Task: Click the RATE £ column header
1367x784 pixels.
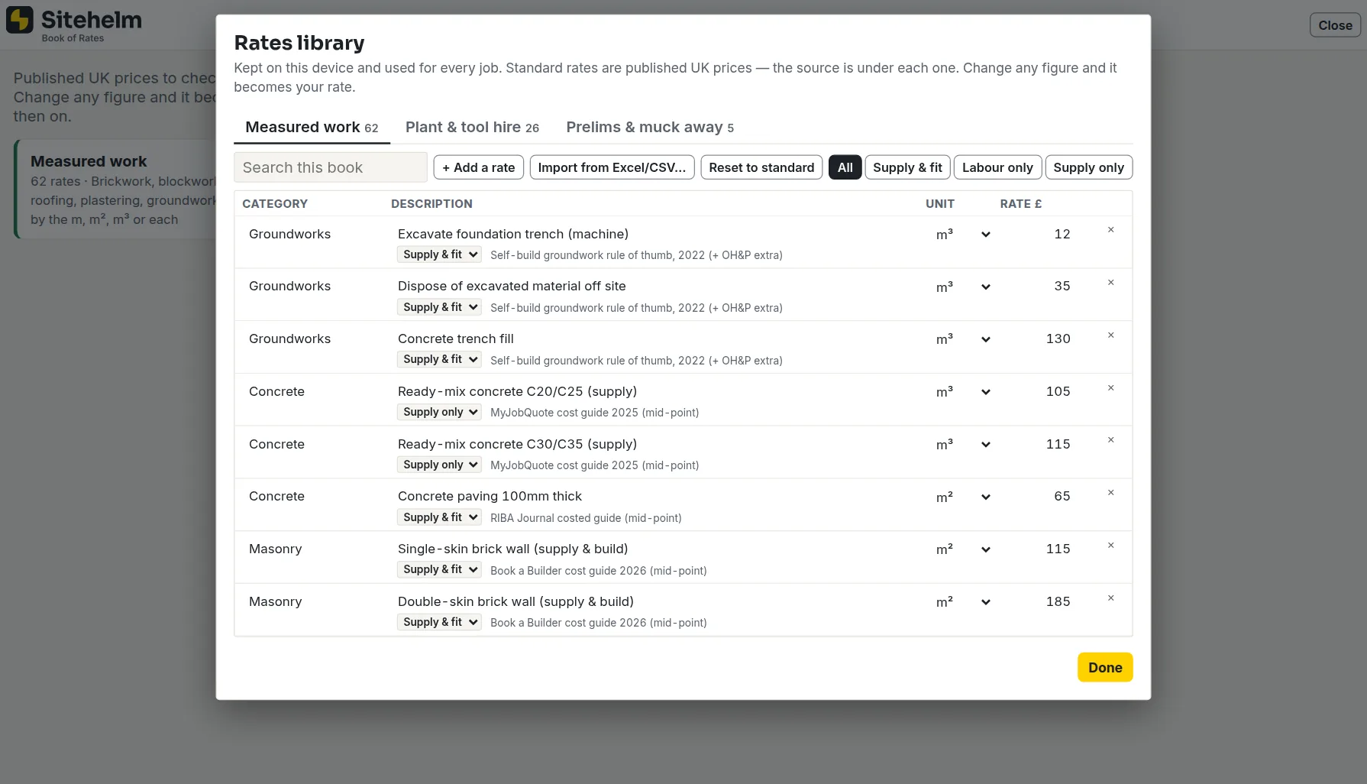Action: (1021, 204)
